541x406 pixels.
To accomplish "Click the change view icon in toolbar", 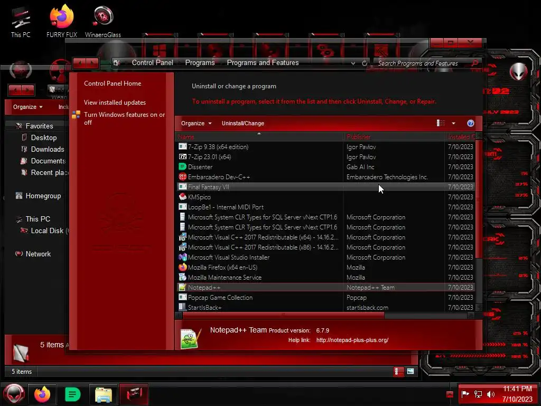I will pyautogui.click(x=441, y=123).
